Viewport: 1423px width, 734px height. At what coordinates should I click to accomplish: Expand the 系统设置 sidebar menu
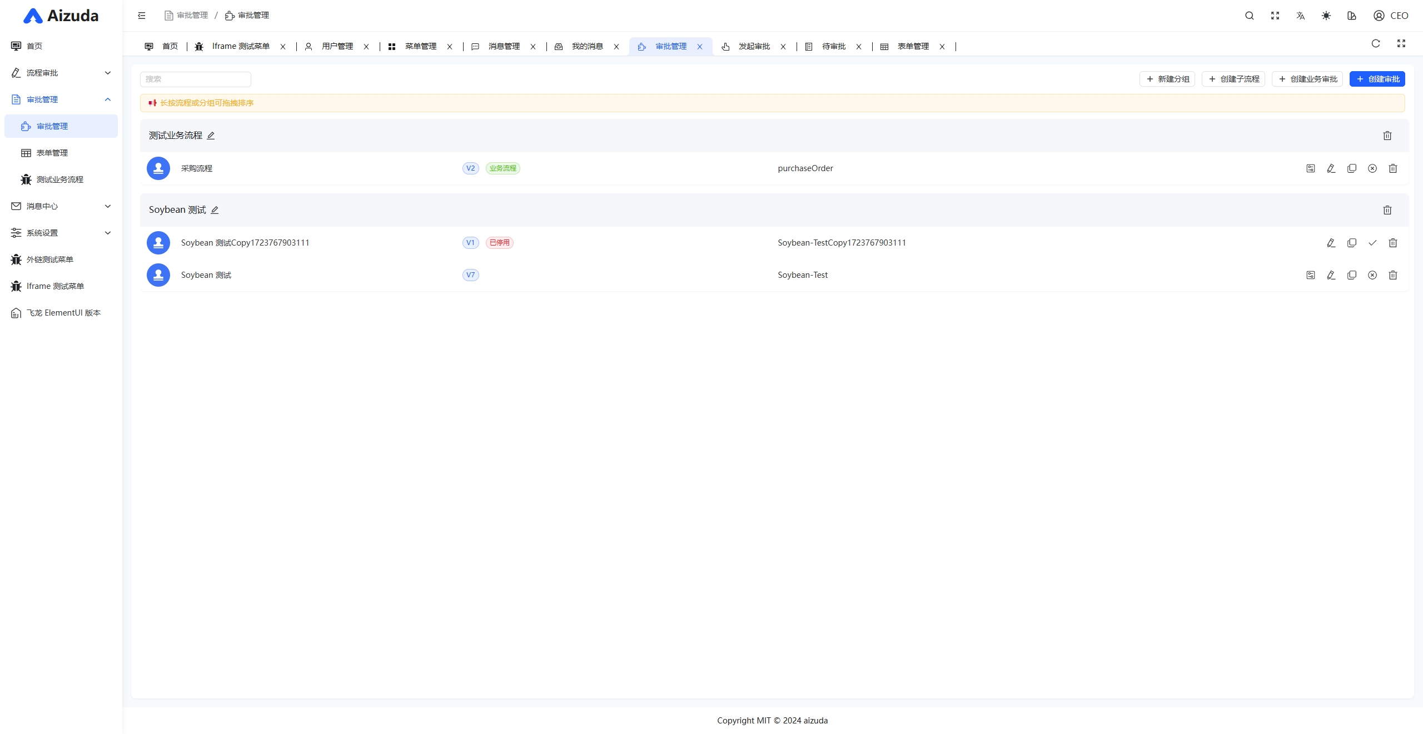[61, 233]
